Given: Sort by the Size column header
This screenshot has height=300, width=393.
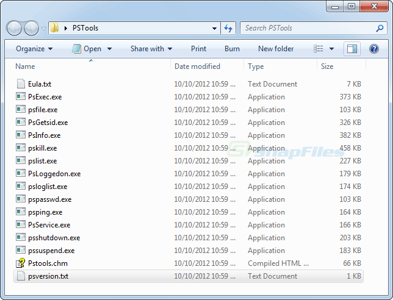Looking at the screenshot, I should (x=327, y=66).
